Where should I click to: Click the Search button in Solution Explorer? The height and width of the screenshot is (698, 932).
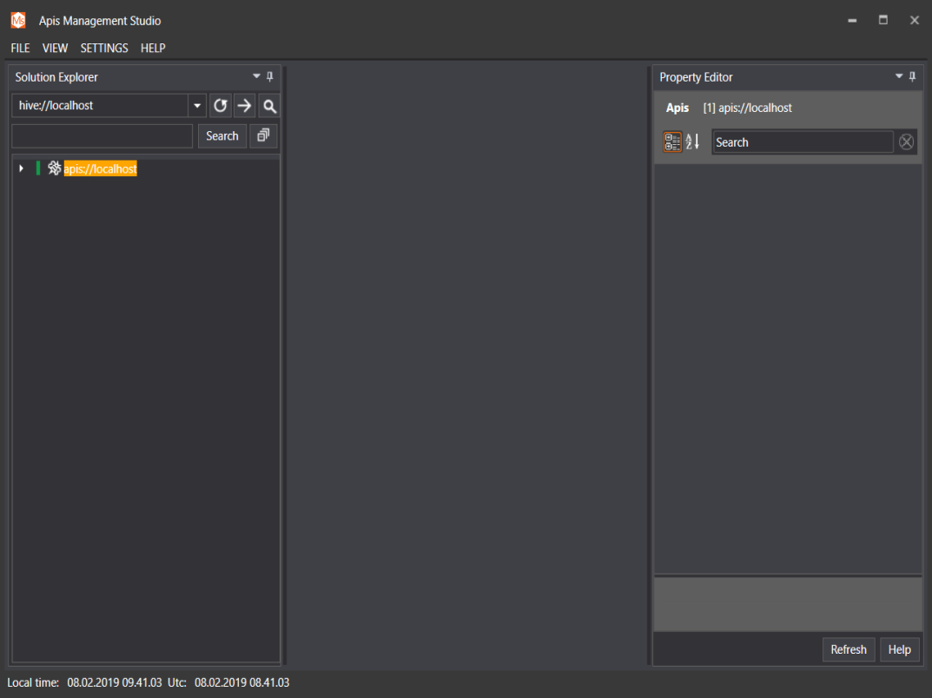[x=222, y=135]
